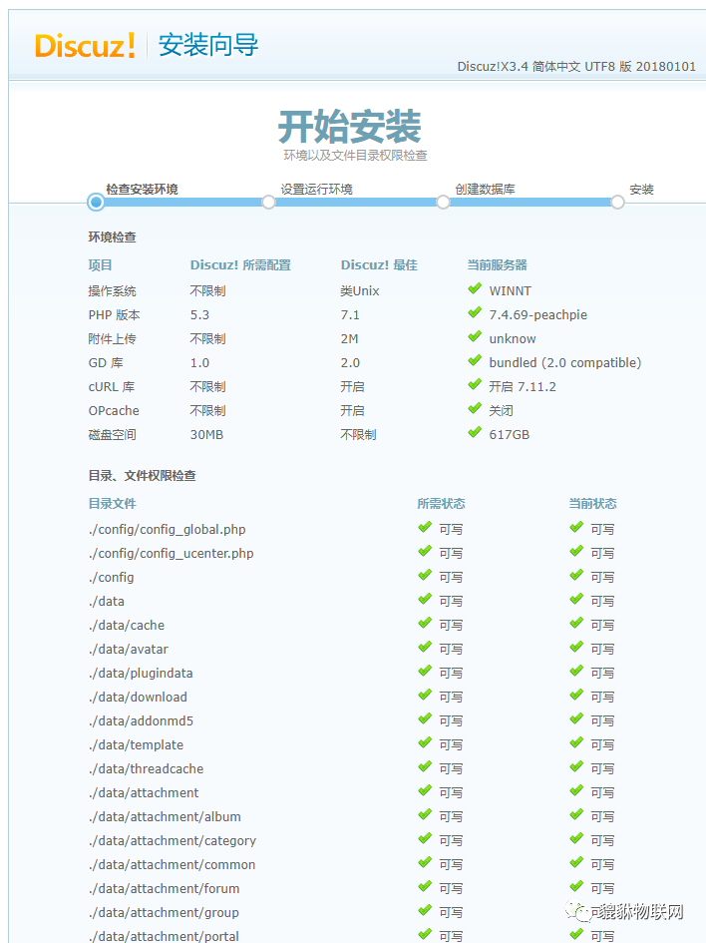Click the Discuz!X3.4 简体中文 UTF8 version text
706x943 pixels.
click(x=576, y=66)
